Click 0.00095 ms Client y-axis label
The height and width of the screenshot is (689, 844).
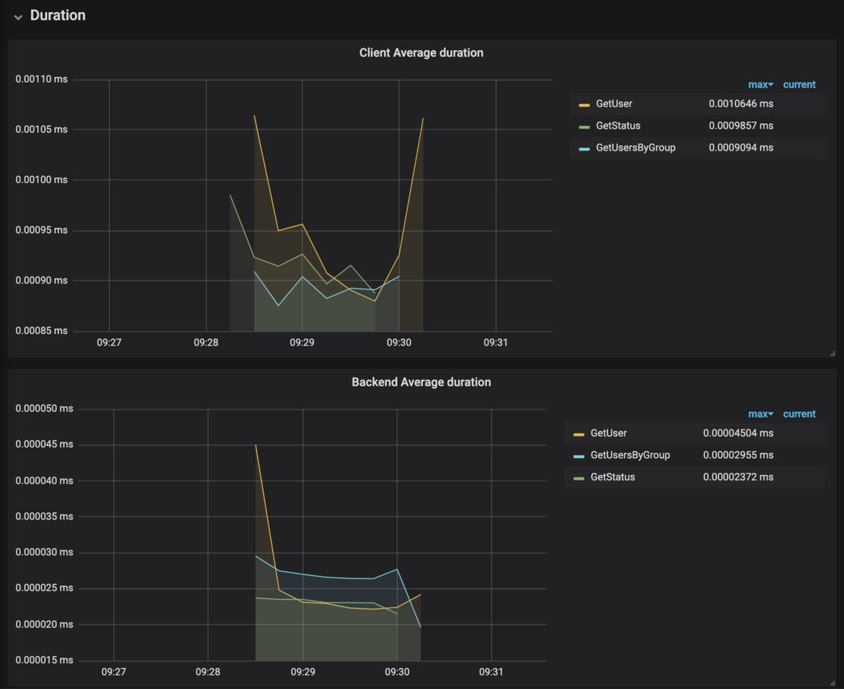(x=41, y=230)
